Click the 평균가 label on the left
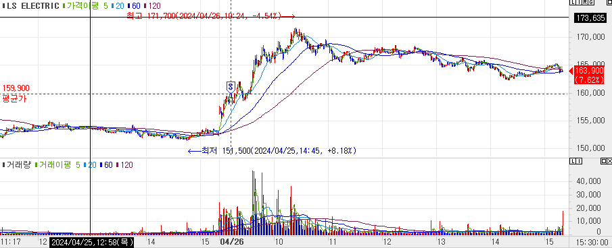The image size is (612, 248). (14, 98)
